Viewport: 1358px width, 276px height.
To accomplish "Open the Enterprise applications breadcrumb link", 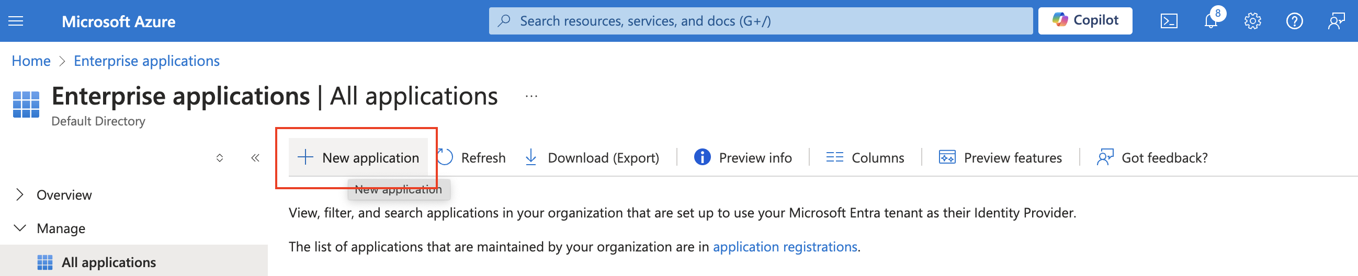I will tap(146, 61).
